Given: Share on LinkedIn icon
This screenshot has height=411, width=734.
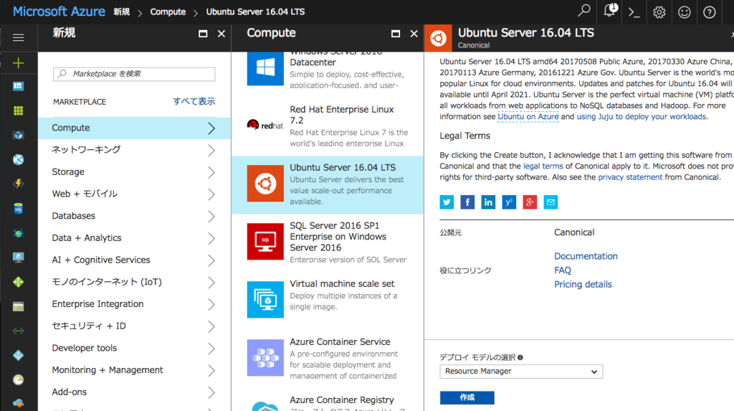Looking at the screenshot, I should (x=488, y=202).
